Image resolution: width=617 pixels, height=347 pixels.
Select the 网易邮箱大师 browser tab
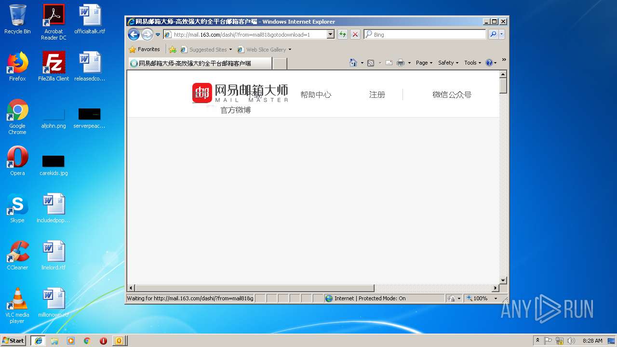tap(200, 63)
